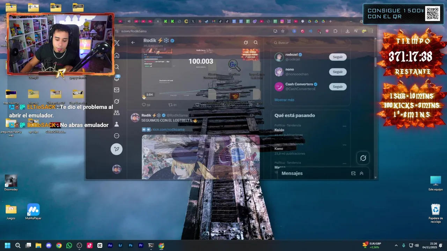Open Communities icon in X sidebar

coord(117,113)
